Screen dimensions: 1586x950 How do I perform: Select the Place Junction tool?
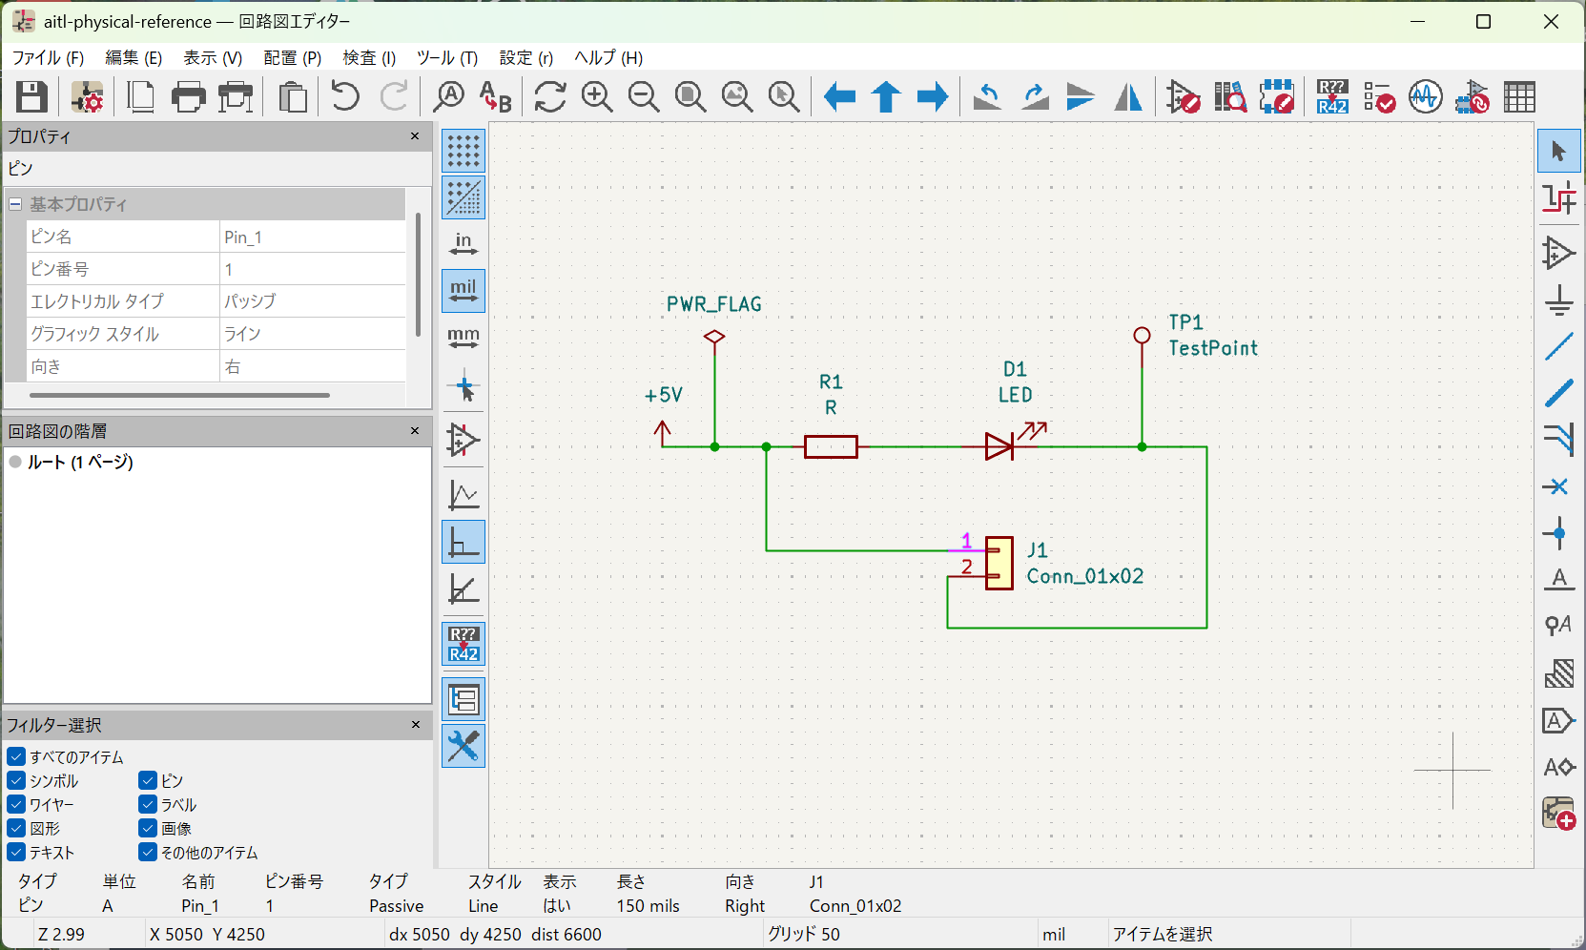pos(1558,534)
